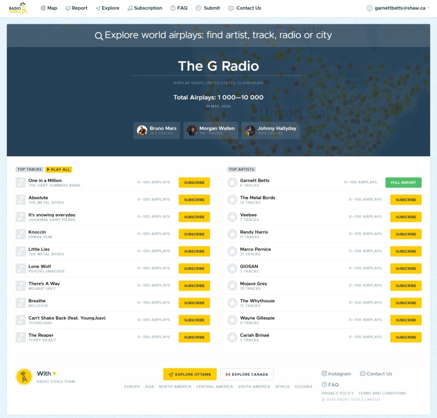The width and height of the screenshot is (437, 418).
Task: Click the star icon next to Veebee
Action: coord(232,217)
